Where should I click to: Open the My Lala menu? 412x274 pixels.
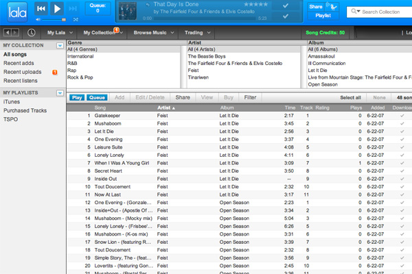point(60,33)
